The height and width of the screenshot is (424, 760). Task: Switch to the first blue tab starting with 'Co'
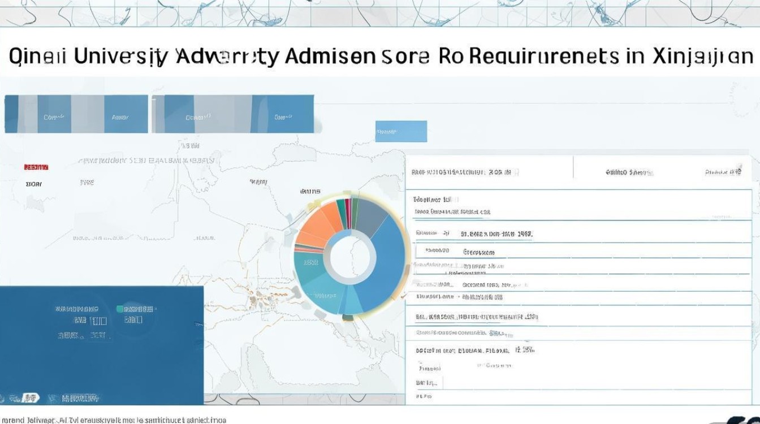tap(54, 118)
